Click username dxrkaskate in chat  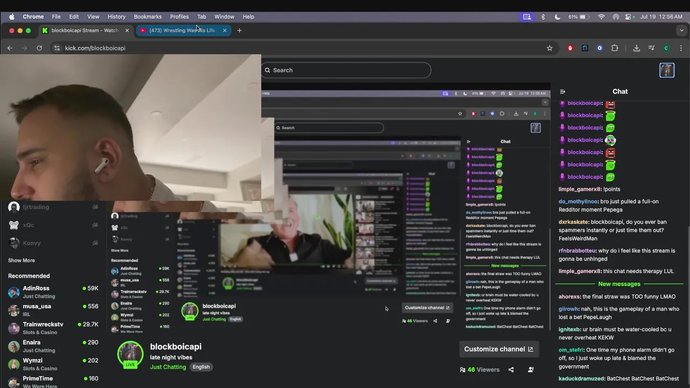(574, 222)
